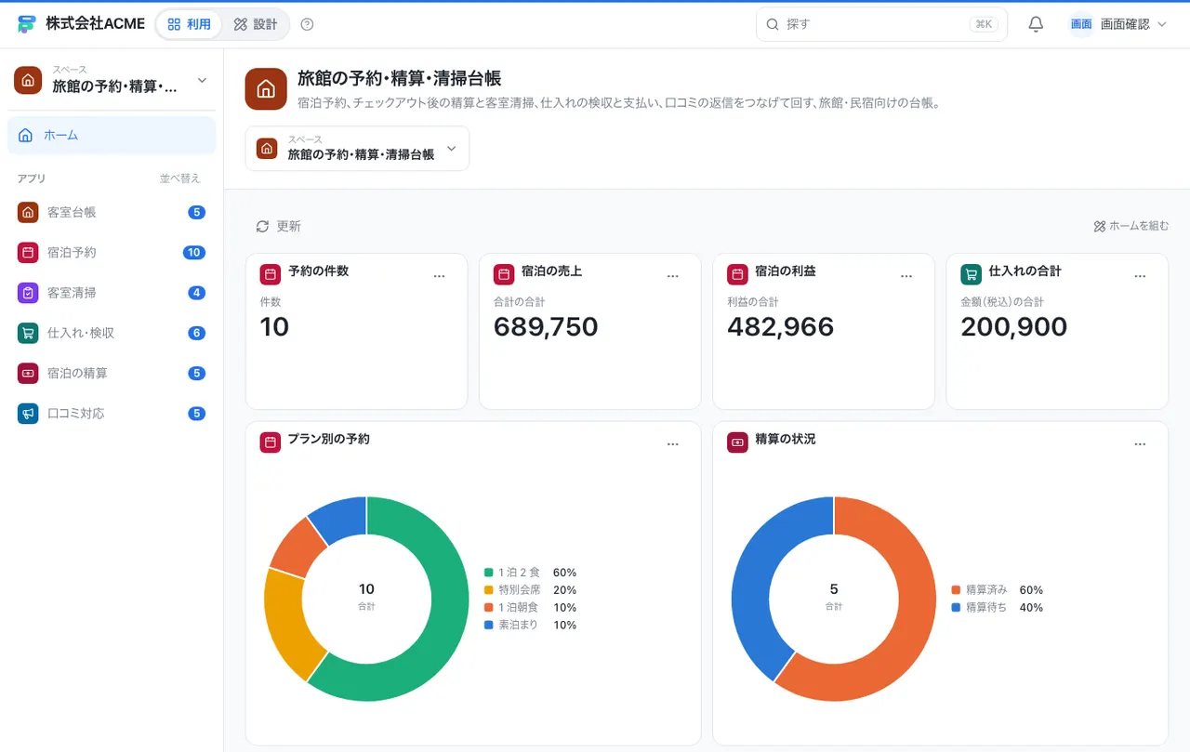Expand the sidebar space selector chevron
The height and width of the screenshot is (752, 1190).
(x=202, y=81)
